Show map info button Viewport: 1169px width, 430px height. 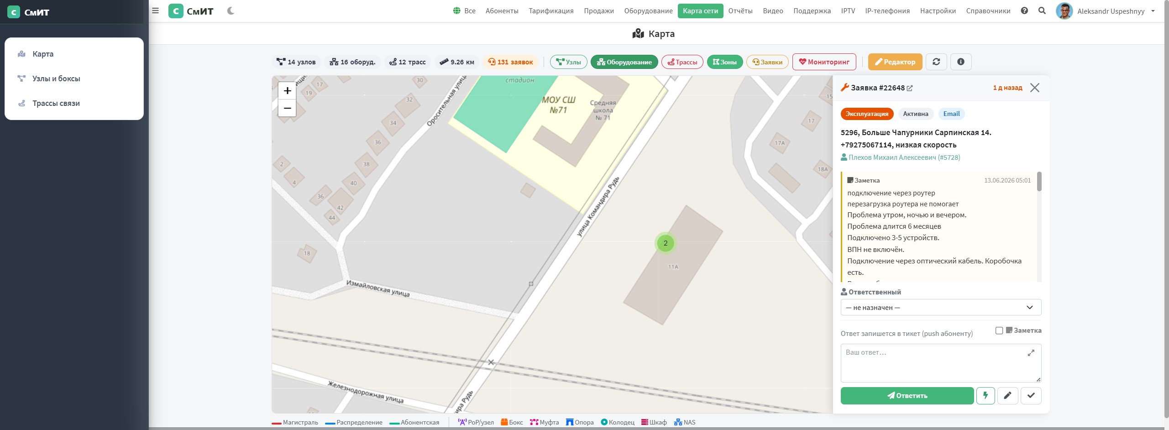coord(961,62)
